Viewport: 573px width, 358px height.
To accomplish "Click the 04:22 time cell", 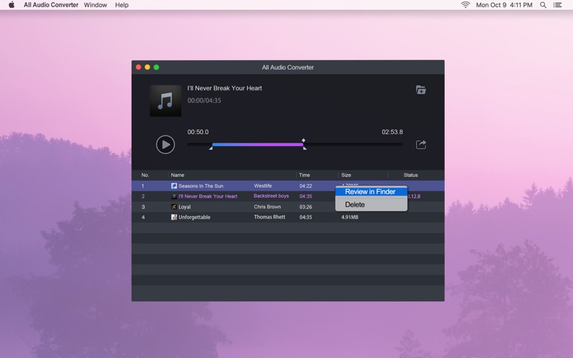I will pos(306,186).
